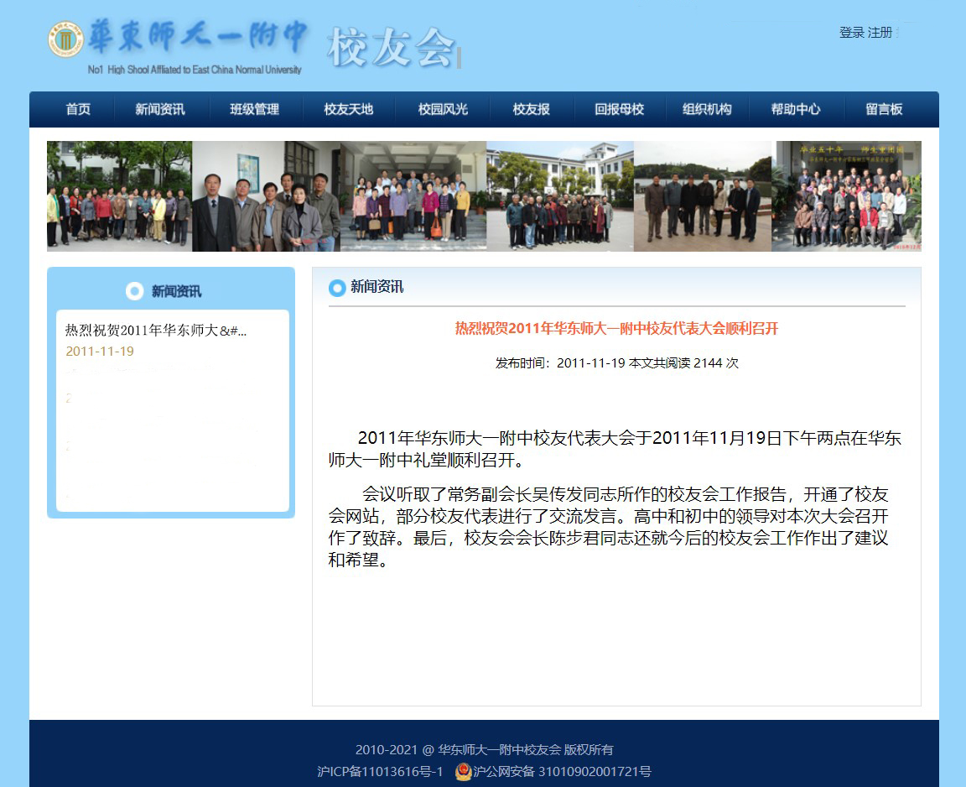Visit 帮助中心 from the navigation bar
This screenshot has width=966, height=787.
(795, 110)
